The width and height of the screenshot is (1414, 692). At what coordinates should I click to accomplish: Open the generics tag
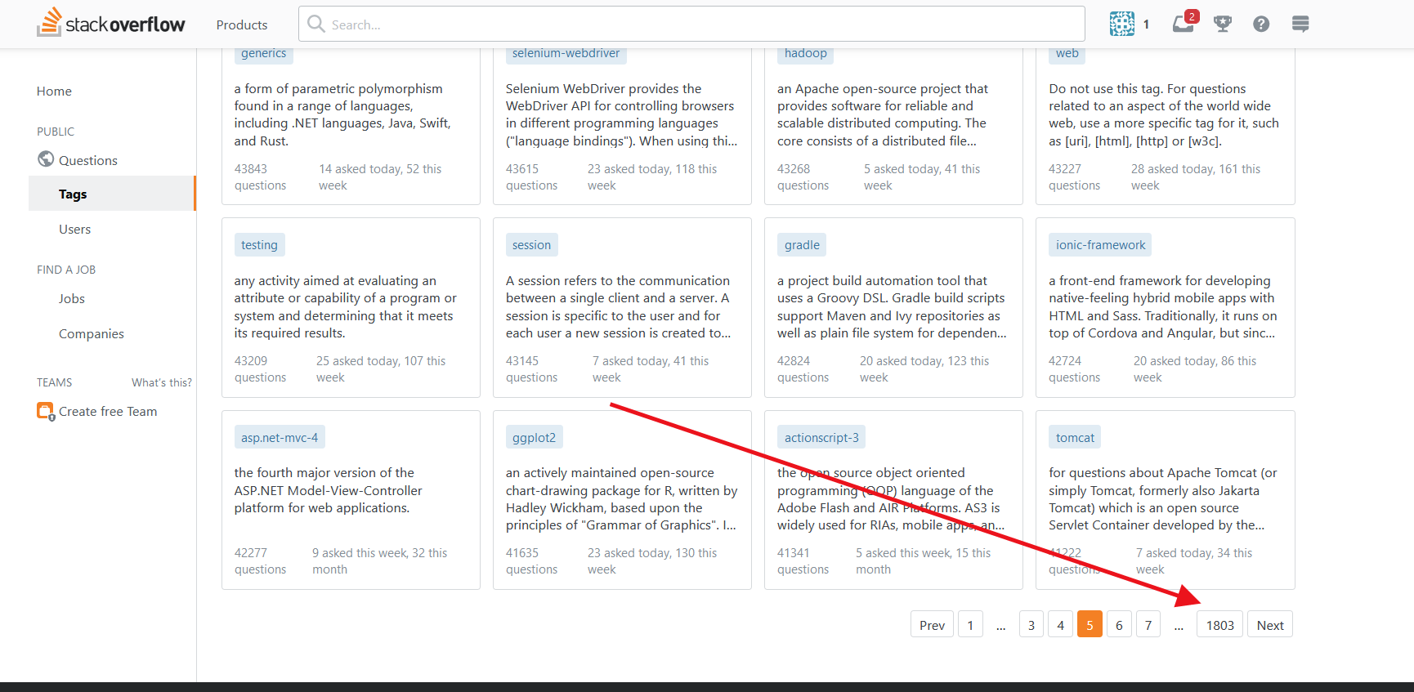click(264, 54)
